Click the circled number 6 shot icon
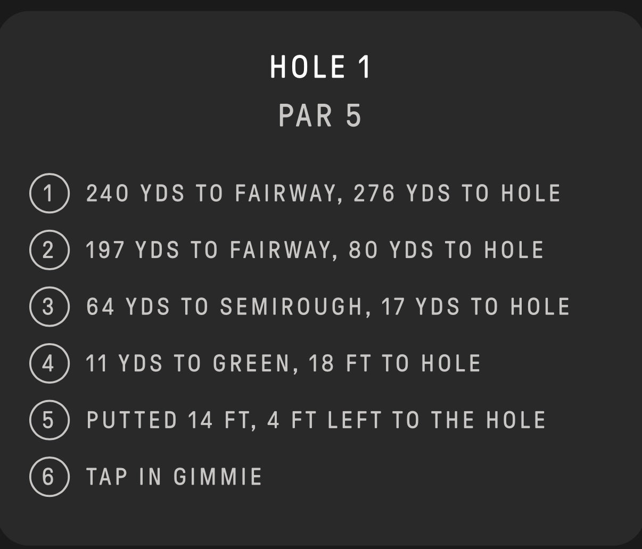Screen dimensions: 642x549 click(49, 477)
